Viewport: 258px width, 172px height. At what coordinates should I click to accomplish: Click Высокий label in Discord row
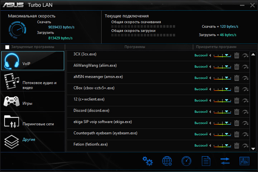(x=201, y=112)
